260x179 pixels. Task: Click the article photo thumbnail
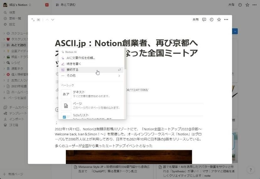[129, 157]
